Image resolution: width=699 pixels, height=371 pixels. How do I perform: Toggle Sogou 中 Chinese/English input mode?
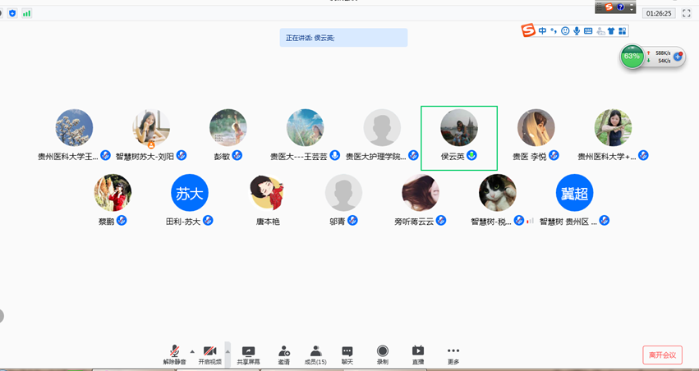[x=543, y=31]
